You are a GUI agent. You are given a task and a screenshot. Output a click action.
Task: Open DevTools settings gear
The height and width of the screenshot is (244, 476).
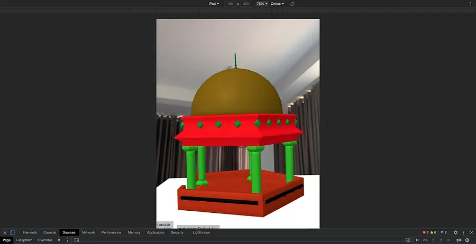click(455, 232)
